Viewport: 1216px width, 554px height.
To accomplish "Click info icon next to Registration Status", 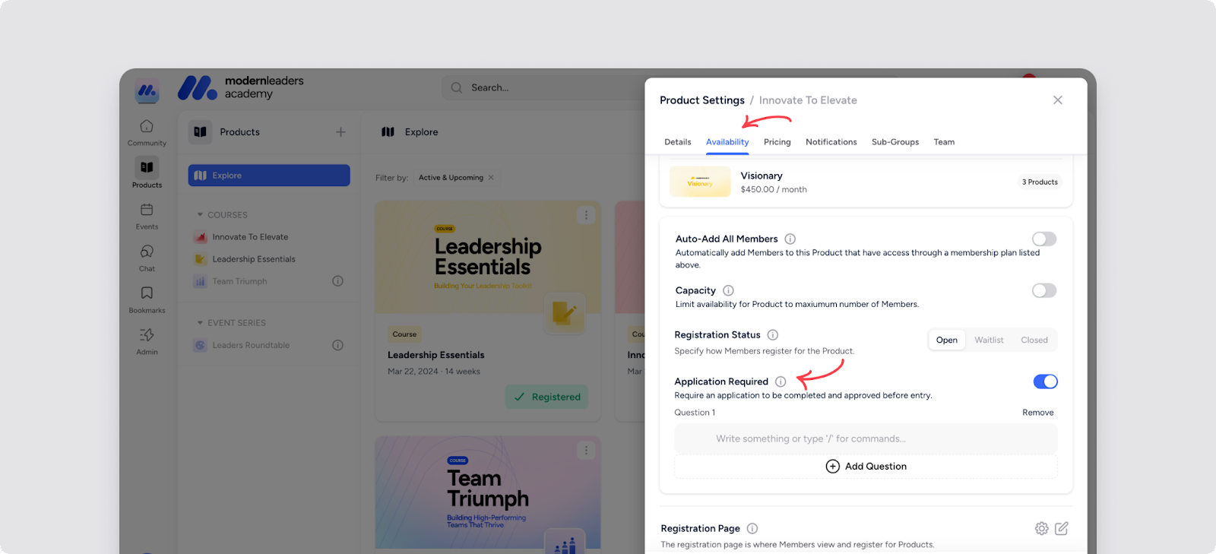I will [x=773, y=334].
